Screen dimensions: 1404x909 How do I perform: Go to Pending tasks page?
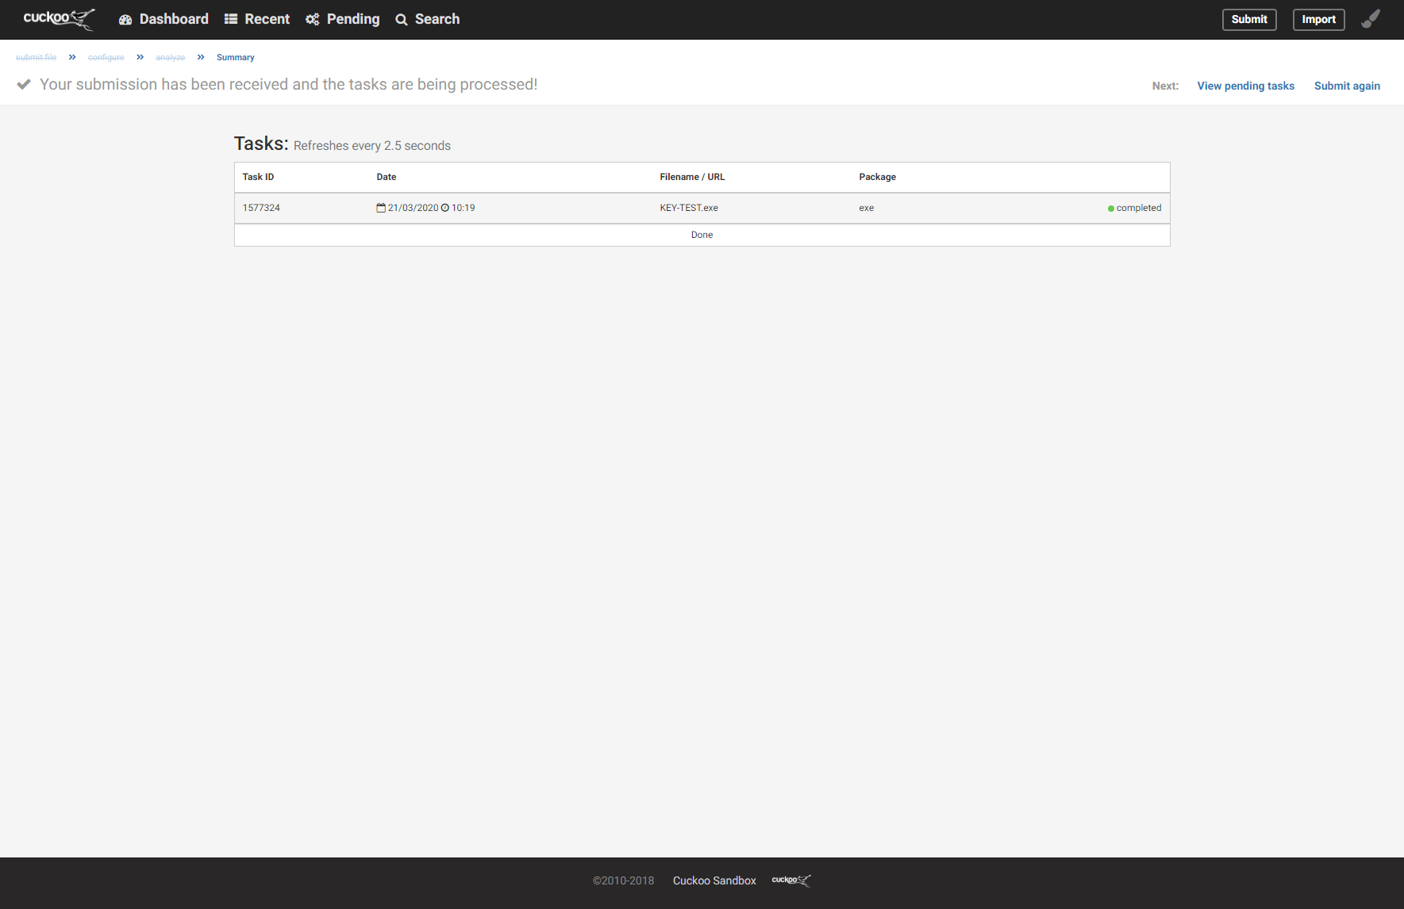click(x=342, y=19)
